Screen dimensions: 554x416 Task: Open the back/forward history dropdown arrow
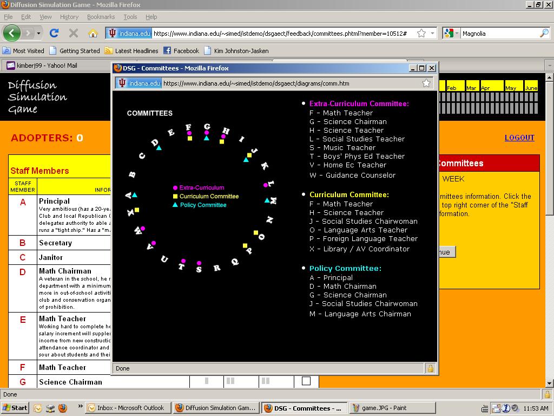38,34
